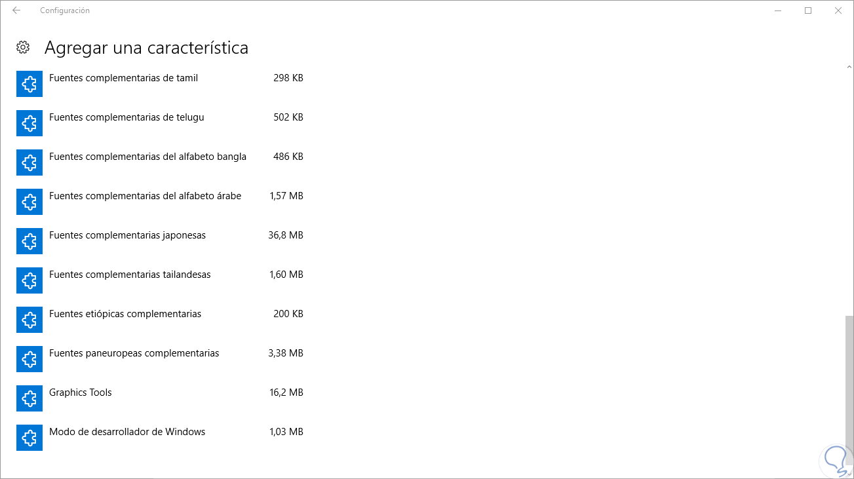The width and height of the screenshot is (854, 479).
Task: Go back with the arrow button
Action: pyautogui.click(x=16, y=10)
